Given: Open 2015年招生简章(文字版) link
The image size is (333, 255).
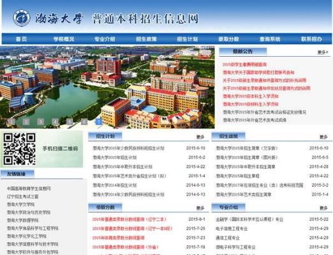Looking at the screenshot, I should 247,148.
